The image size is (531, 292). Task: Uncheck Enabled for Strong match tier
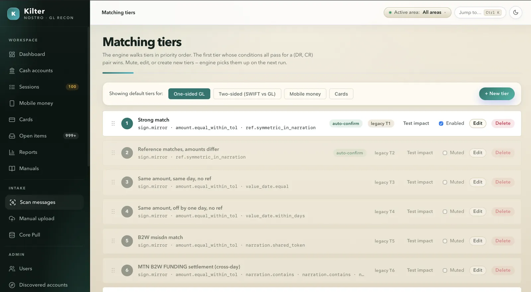pos(441,124)
